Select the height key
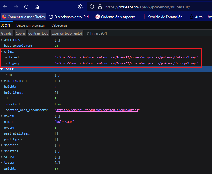The width and height of the screenshot is (212, 174). coord(10,87)
